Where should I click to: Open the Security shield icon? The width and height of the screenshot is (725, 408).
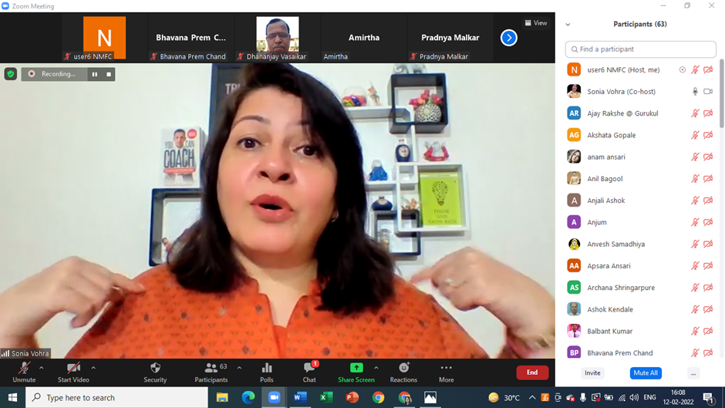click(x=155, y=369)
